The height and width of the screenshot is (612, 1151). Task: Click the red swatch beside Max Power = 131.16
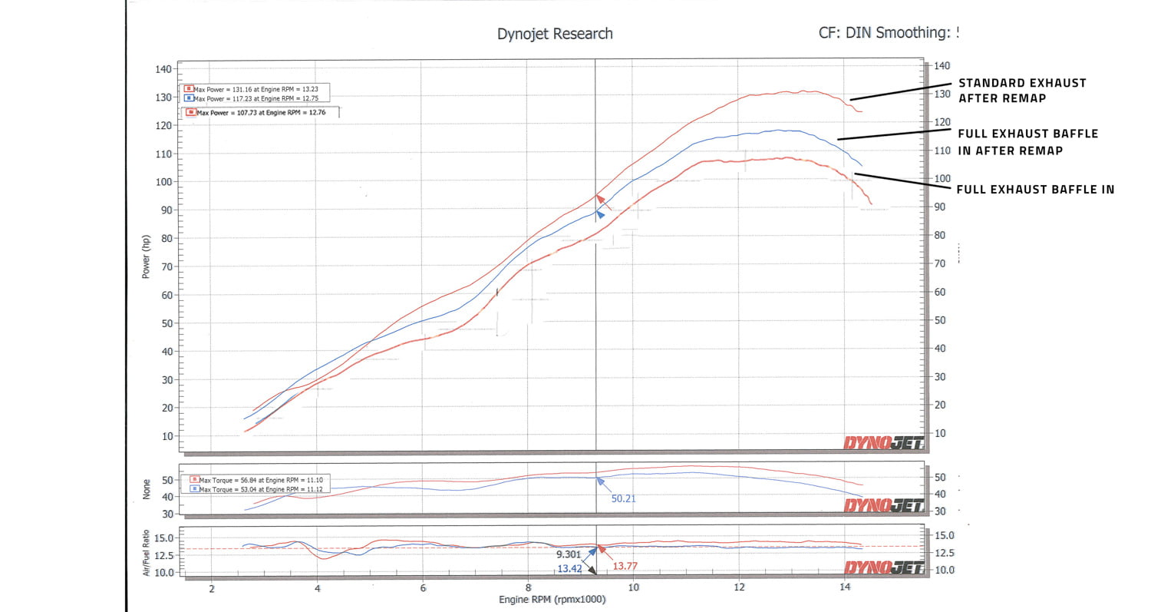click(189, 89)
